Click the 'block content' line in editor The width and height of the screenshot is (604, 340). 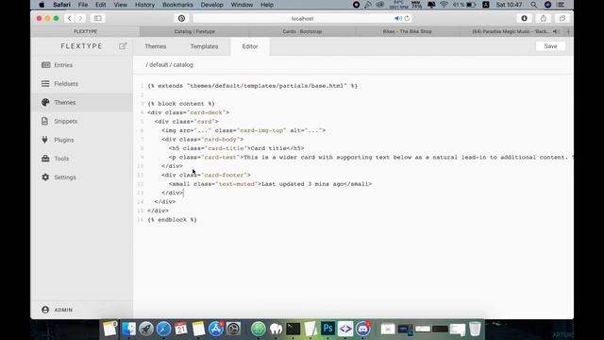(181, 104)
